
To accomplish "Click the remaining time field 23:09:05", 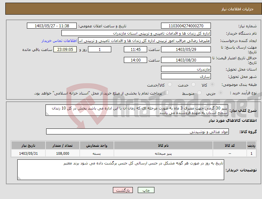I will coord(65,49).
